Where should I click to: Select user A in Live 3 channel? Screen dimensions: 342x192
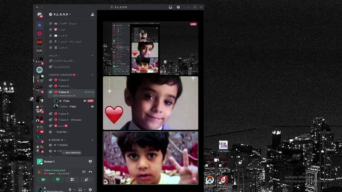73,101
